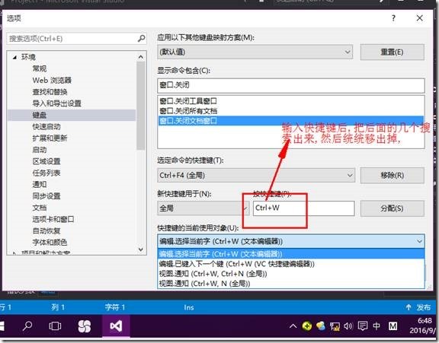Viewport: 439px width, 343px height.
Task: Open Windows search from taskbar
Action: pyautogui.click(x=27, y=326)
